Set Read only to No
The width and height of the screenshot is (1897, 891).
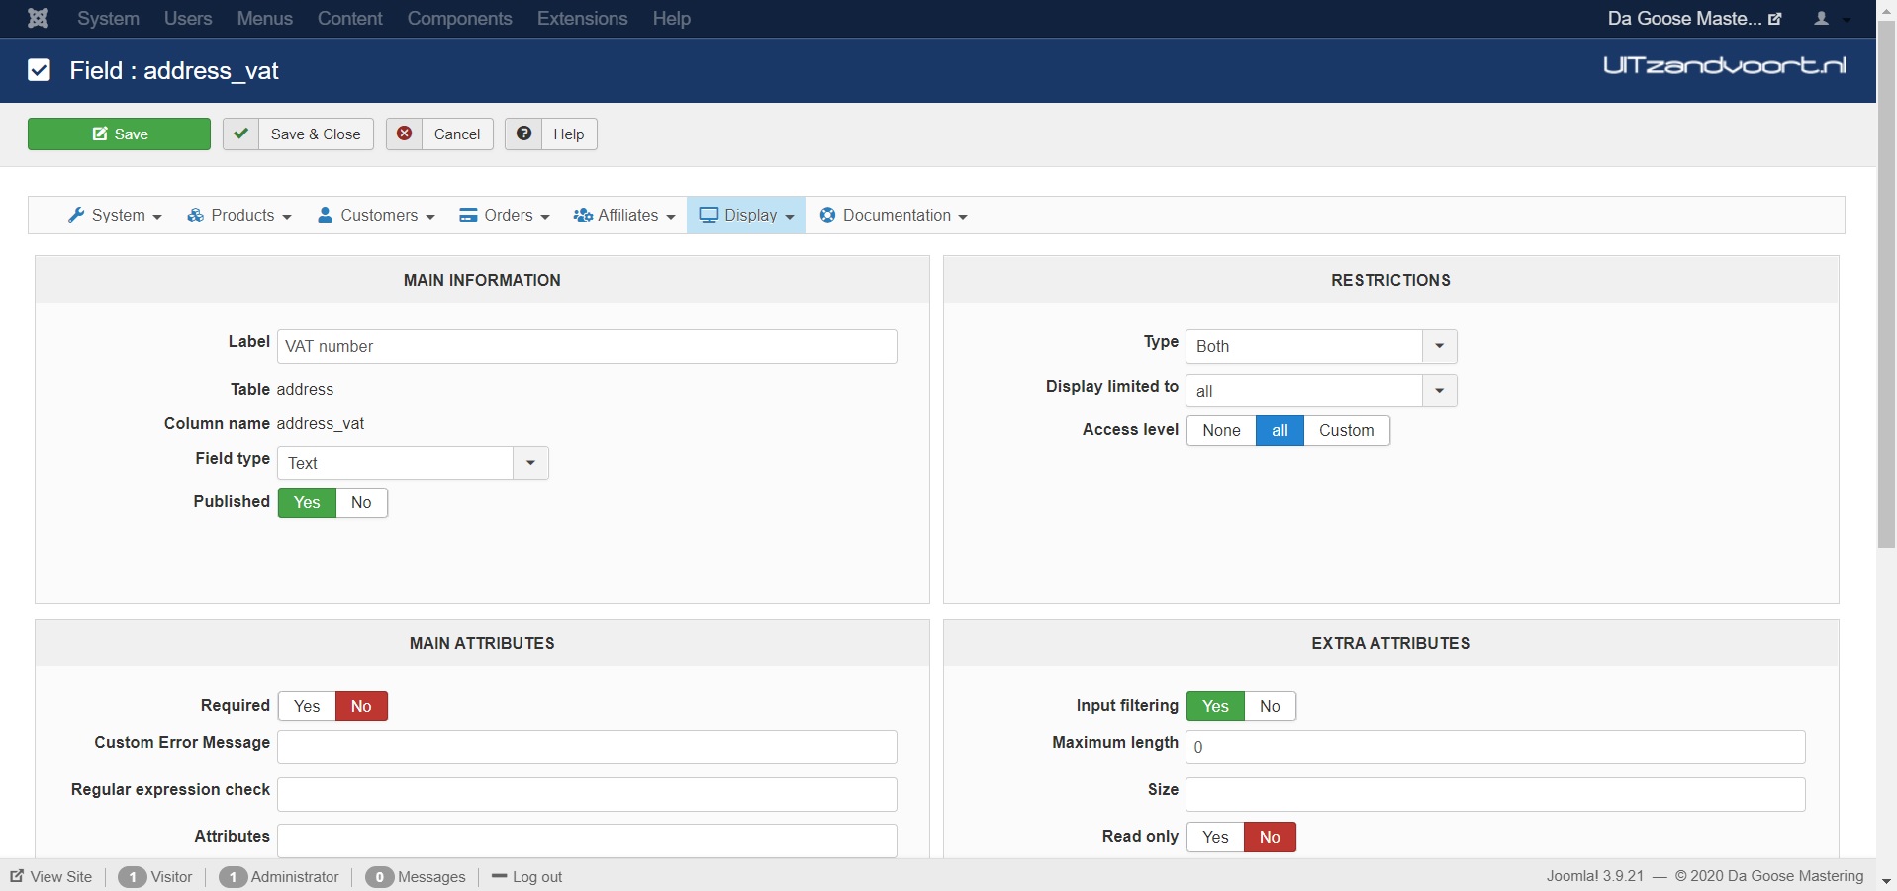click(x=1270, y=837)
